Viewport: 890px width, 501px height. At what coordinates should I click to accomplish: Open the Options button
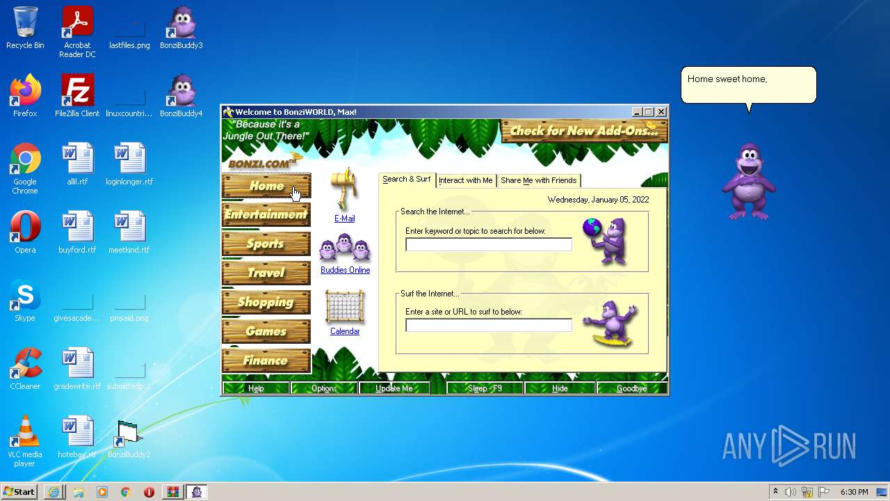pos(324,388)
